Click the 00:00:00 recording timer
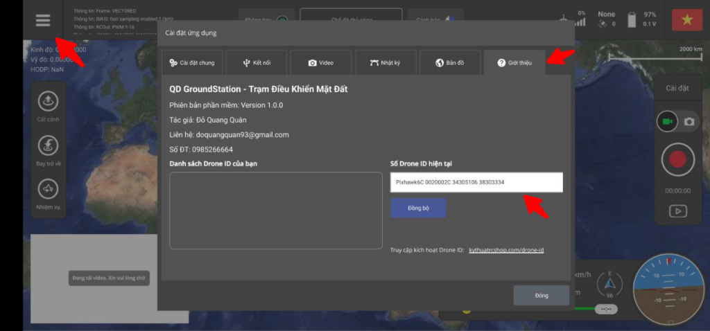 pyautogui.click(x=678, y=191)
